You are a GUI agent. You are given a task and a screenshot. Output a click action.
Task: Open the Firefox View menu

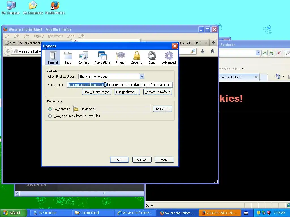26,36
